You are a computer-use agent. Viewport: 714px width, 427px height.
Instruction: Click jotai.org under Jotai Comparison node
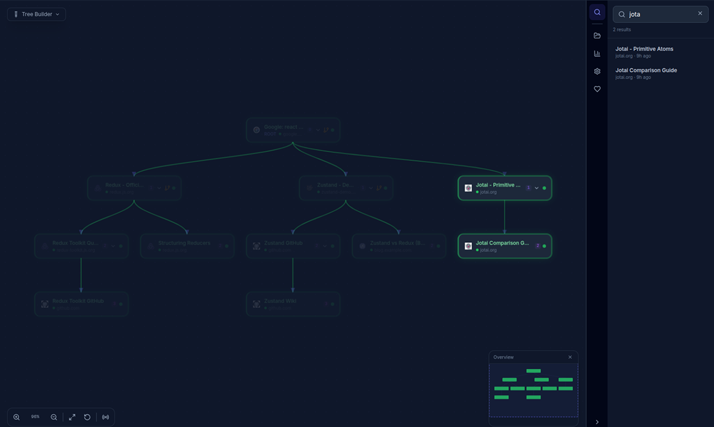click(488, 250)
